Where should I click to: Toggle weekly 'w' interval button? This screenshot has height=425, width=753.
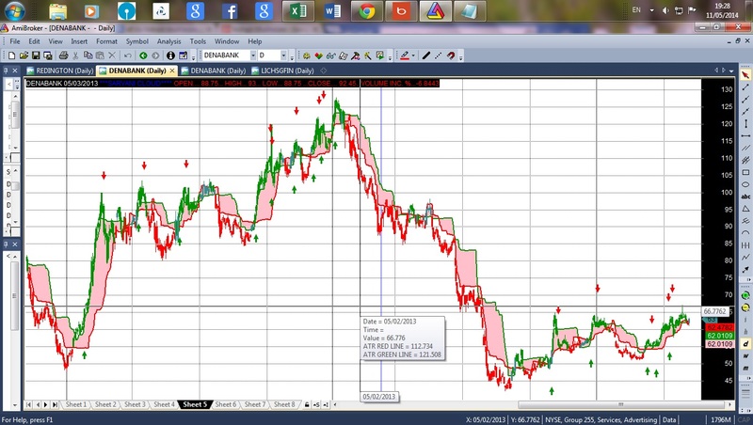pos(745,356)
